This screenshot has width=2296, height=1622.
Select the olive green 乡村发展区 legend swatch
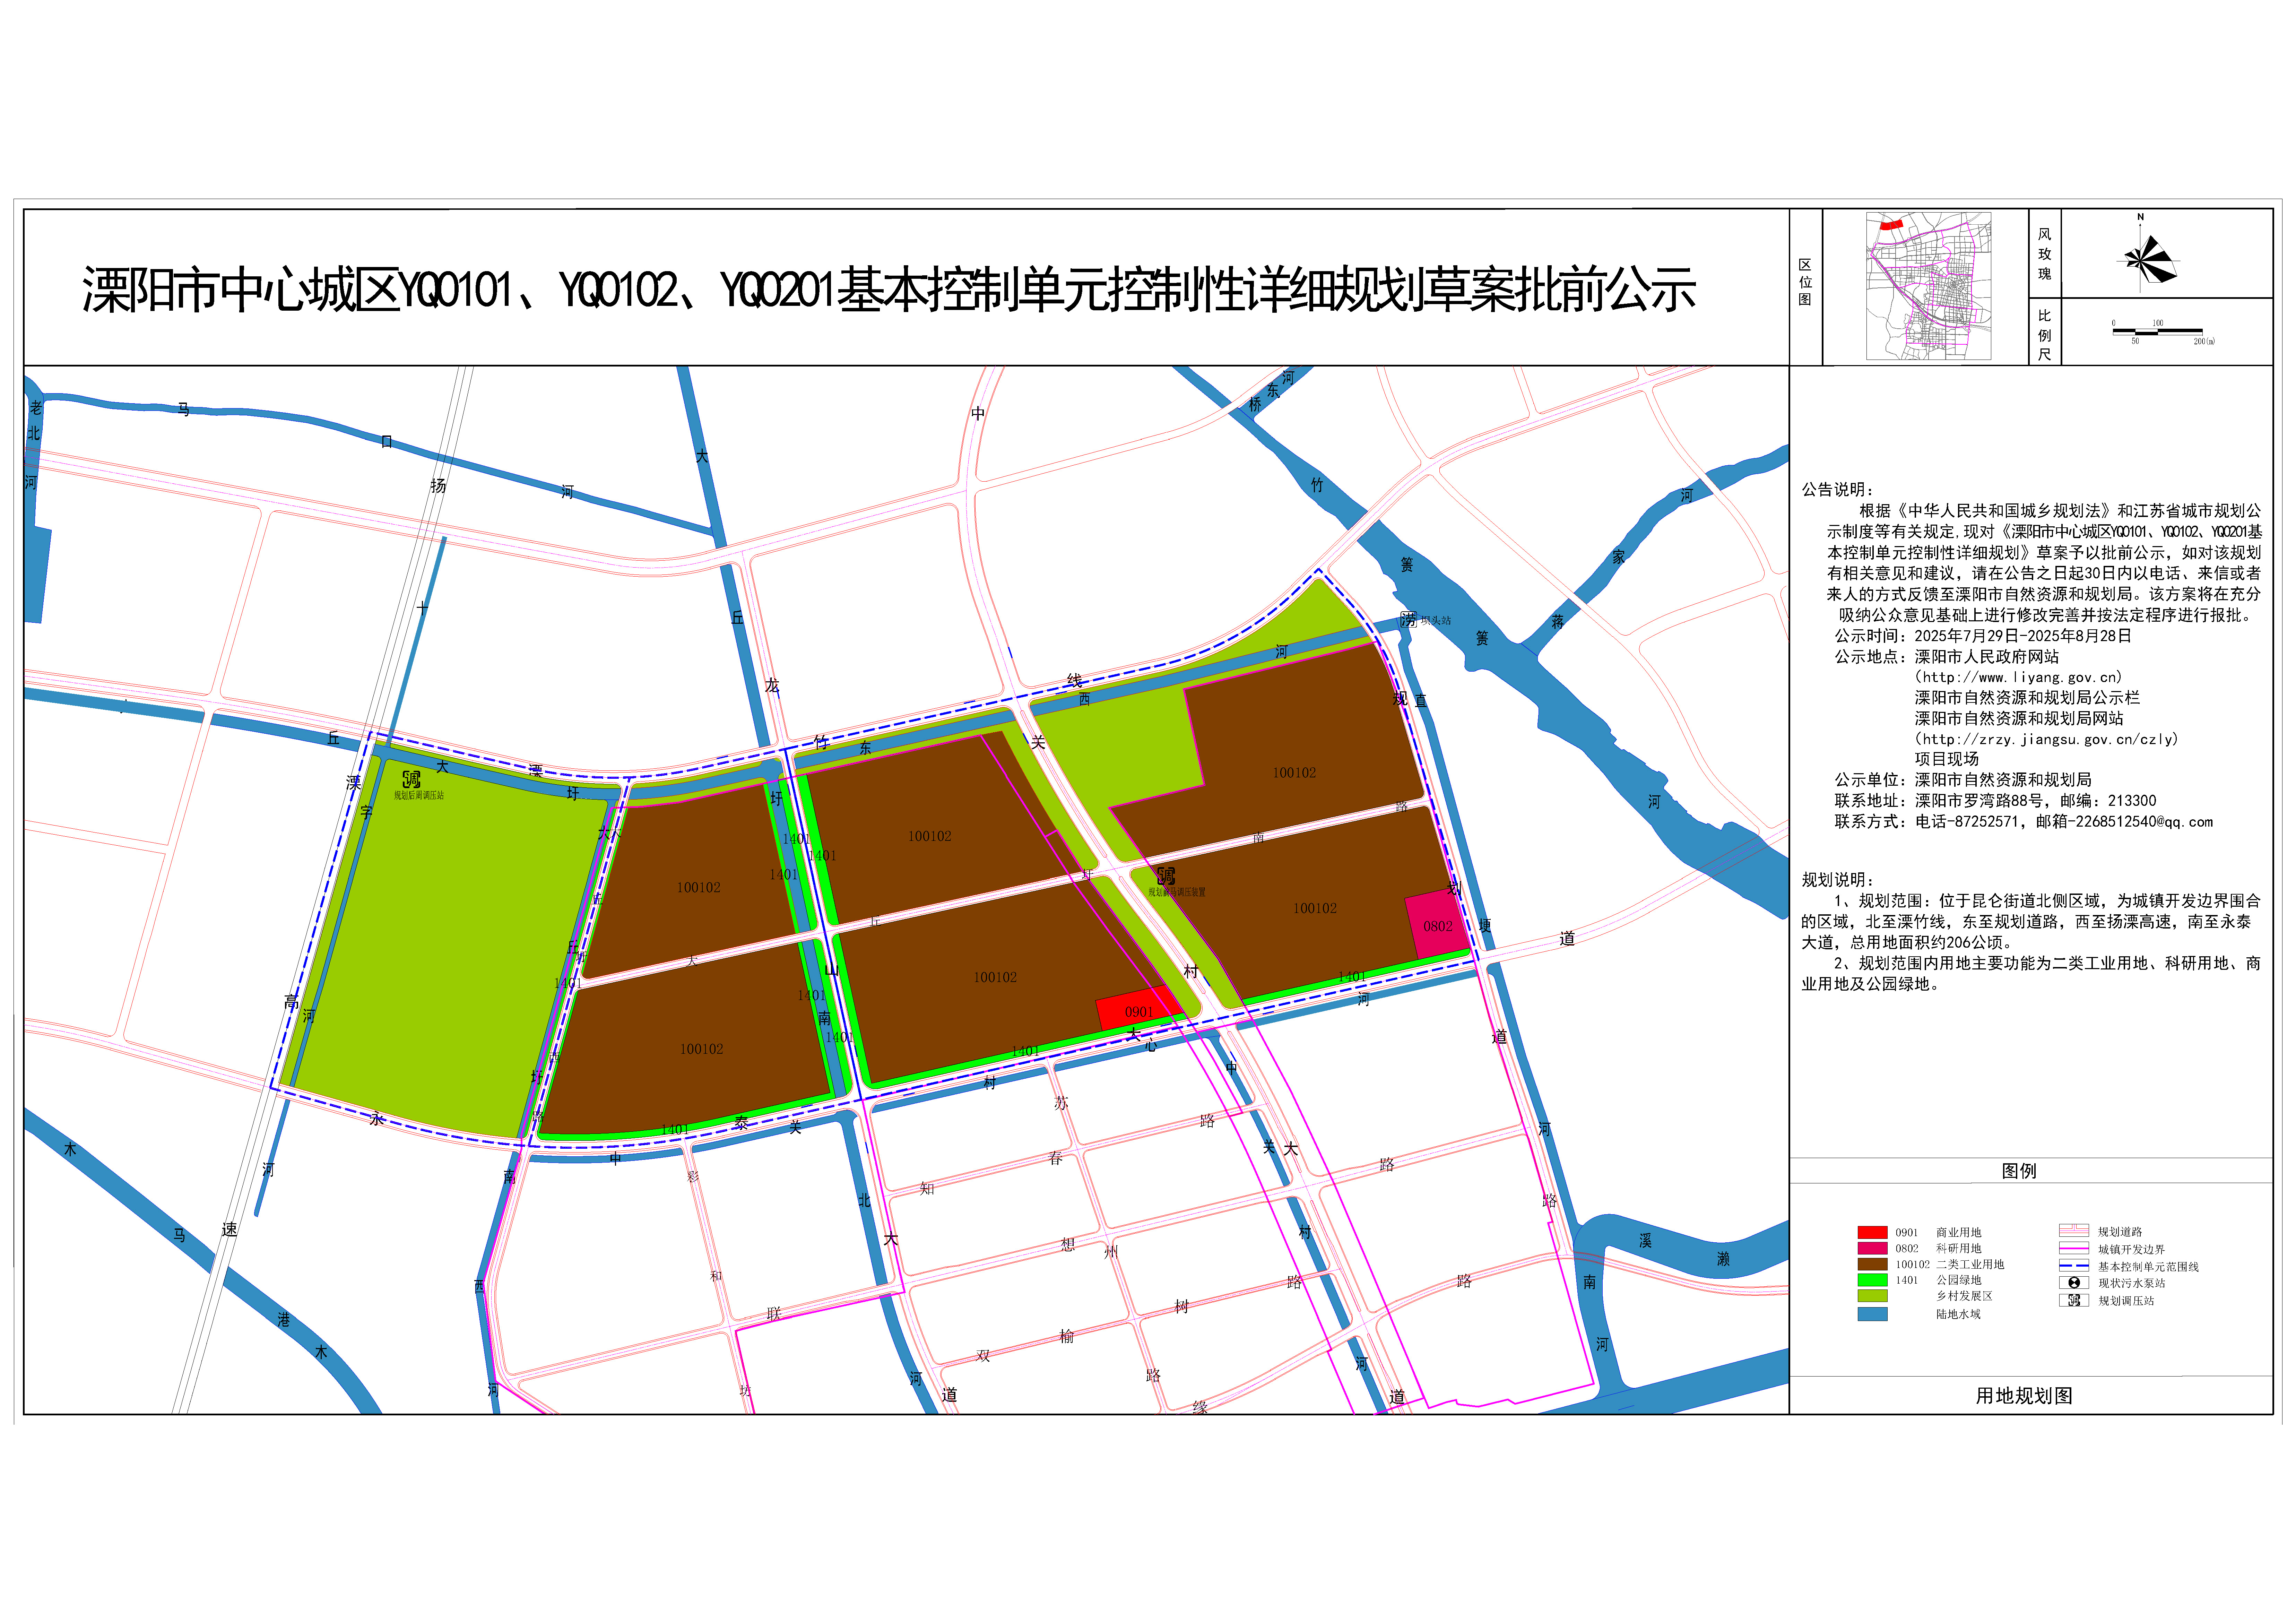pyautogui.click(x=1873, y=1296)
